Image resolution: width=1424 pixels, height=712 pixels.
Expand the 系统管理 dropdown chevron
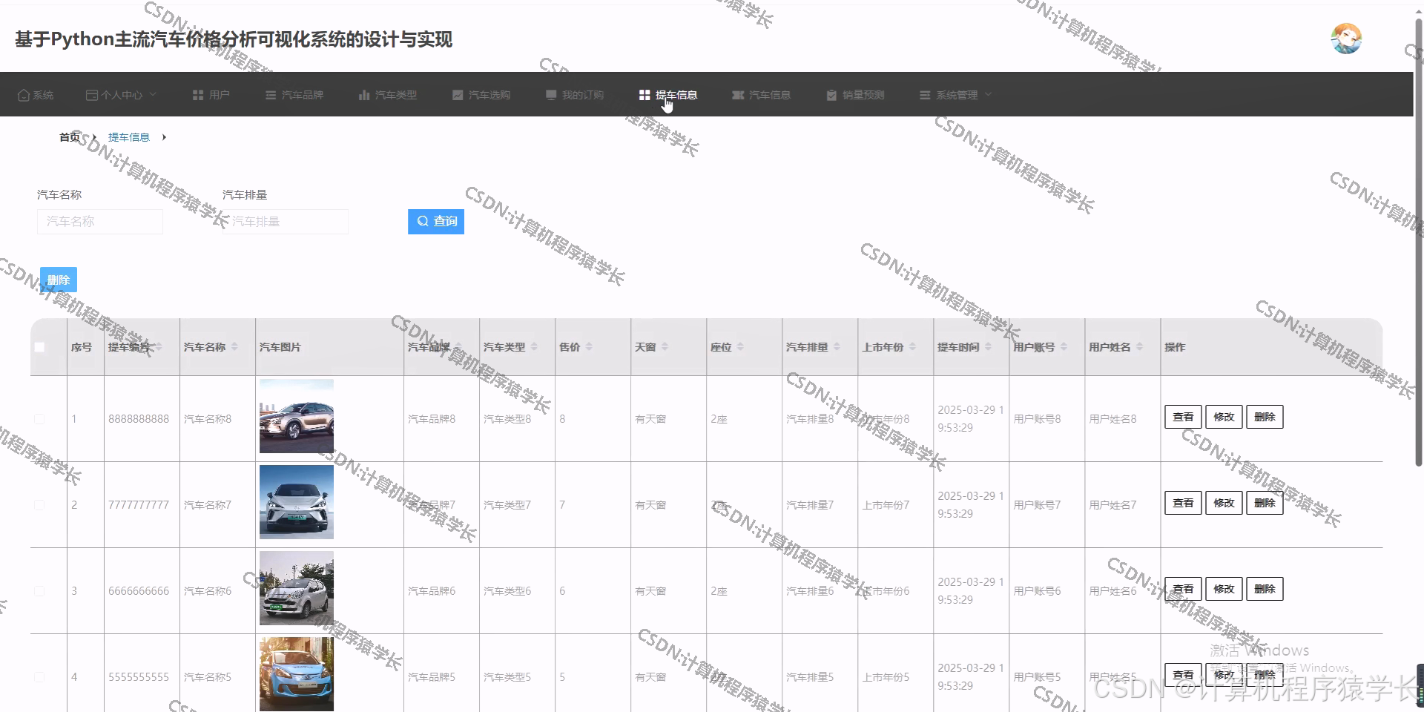pyautogui.click(x=988, y=94)
